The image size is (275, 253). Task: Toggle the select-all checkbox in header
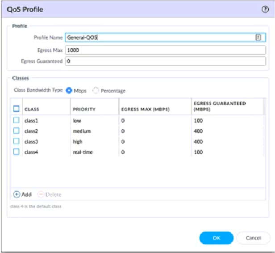coord(17,109)
